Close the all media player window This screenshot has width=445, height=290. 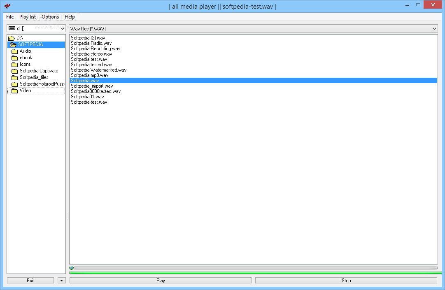click(433, 5)
